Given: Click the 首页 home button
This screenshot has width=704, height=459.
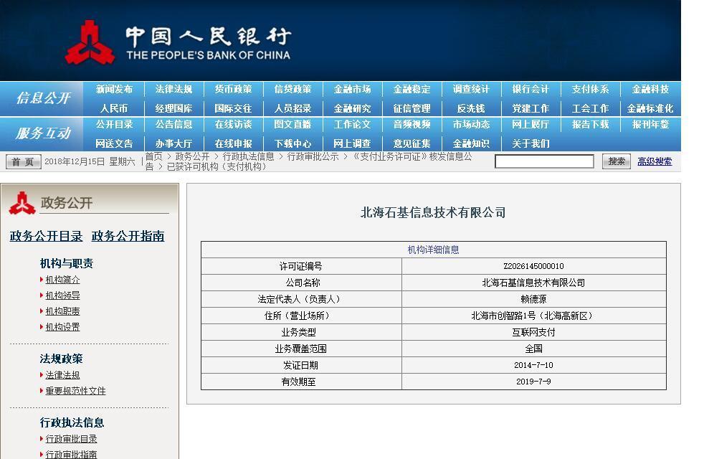Looking at the screenshot, I should (x=24, y=161).
